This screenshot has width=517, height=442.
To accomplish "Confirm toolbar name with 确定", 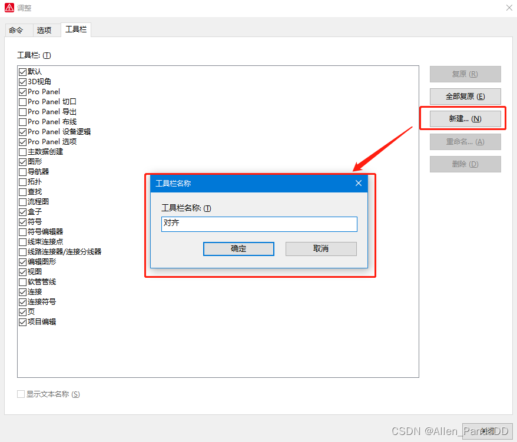I will tap(238, 249).
